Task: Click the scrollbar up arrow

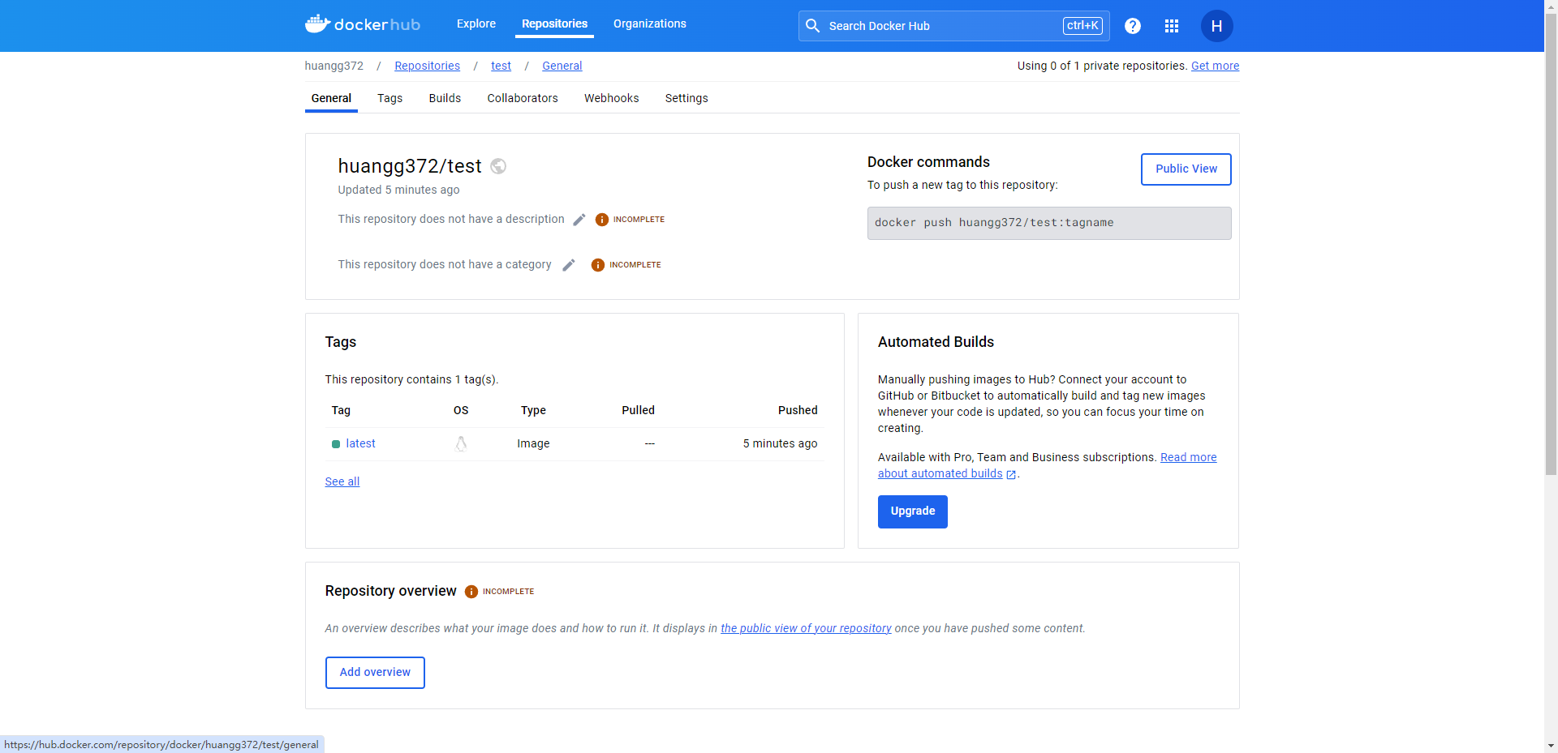Action: 1551,6
